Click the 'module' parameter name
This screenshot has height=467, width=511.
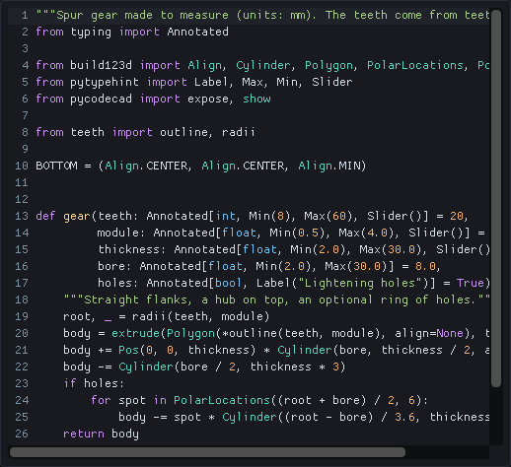click(x=117, y=233)
